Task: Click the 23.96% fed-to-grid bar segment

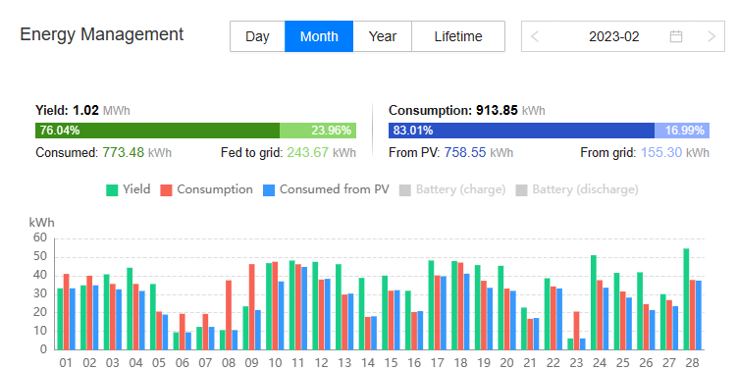Action: (318, 131)
